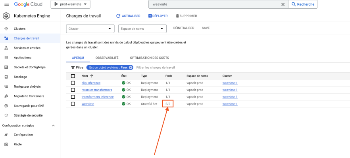Switch to the OBSERVABILITÉ tab
This screenshot has width=350, height=158.
107,58
